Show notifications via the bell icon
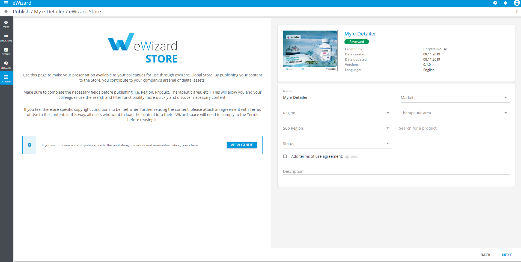 505,3
